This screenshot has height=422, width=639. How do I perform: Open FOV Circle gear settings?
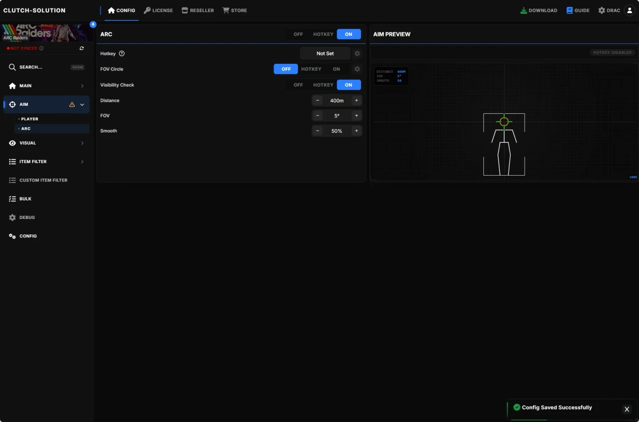(x=357, y=69)
